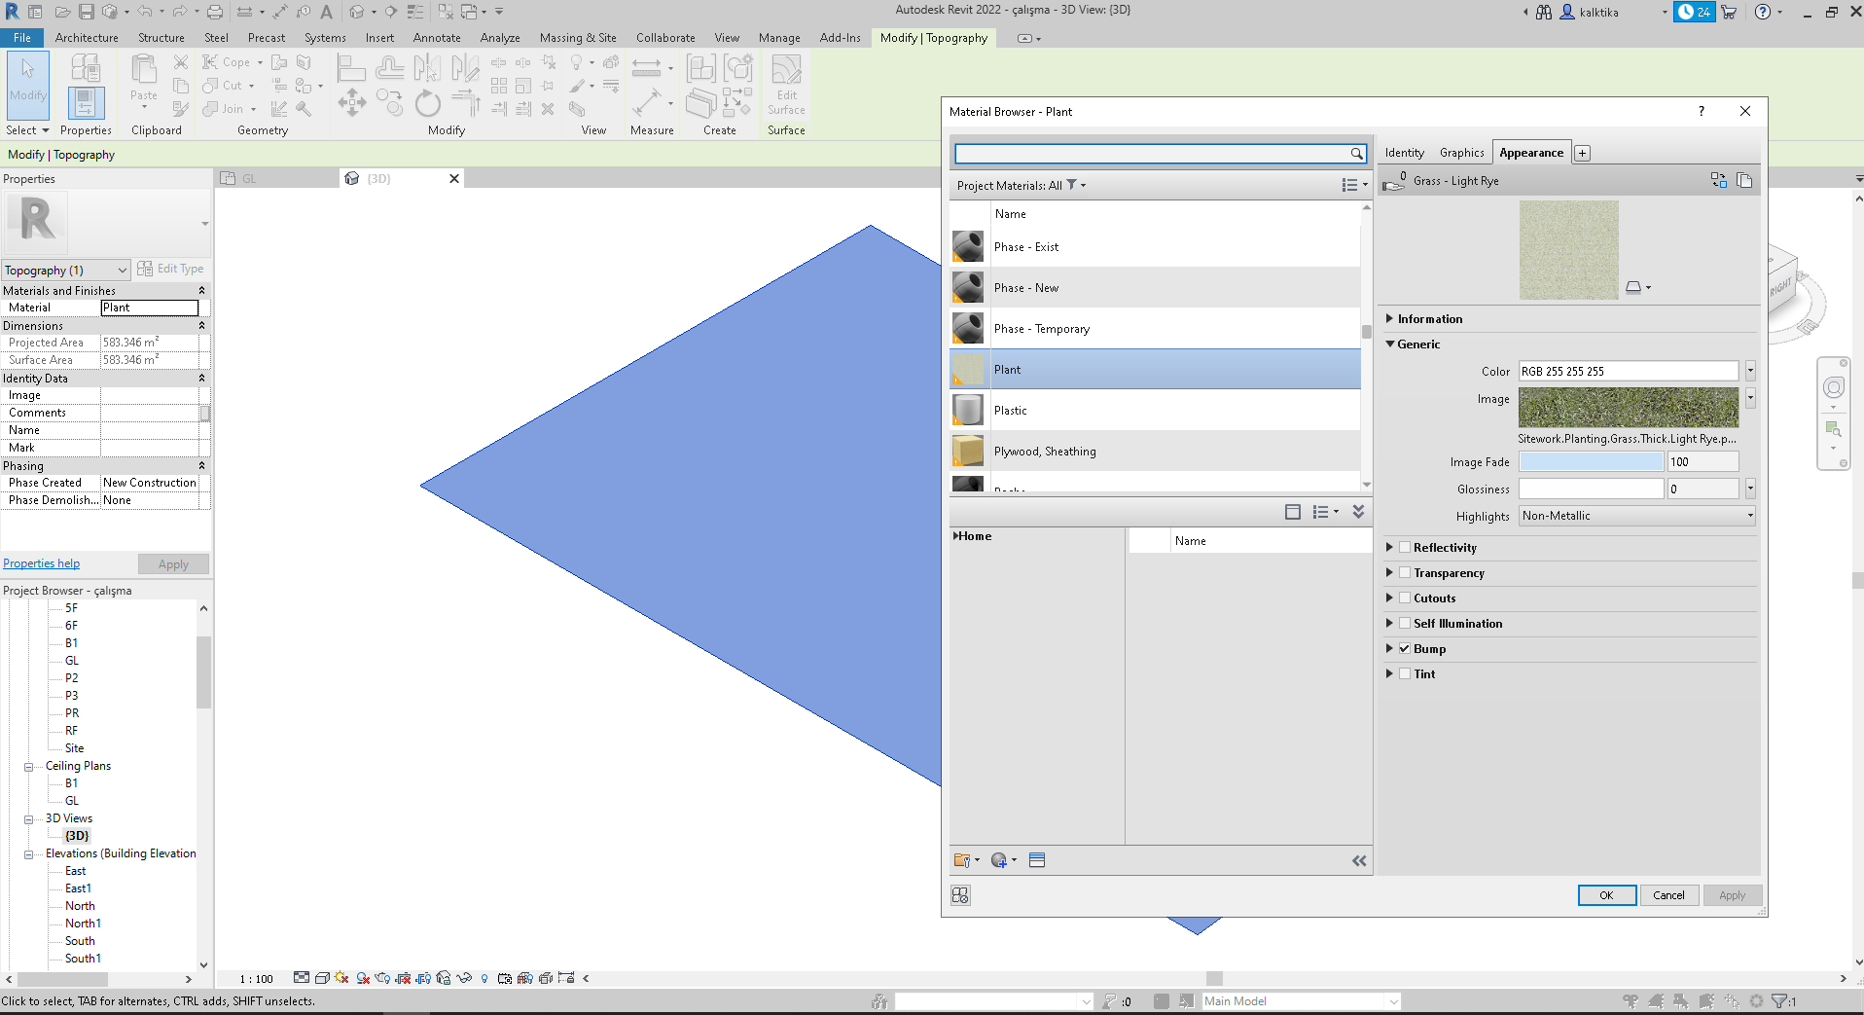The image size is (1864, 1015).
Task: Click OK in Material Browser
Action: click(x=1606, y=895)
